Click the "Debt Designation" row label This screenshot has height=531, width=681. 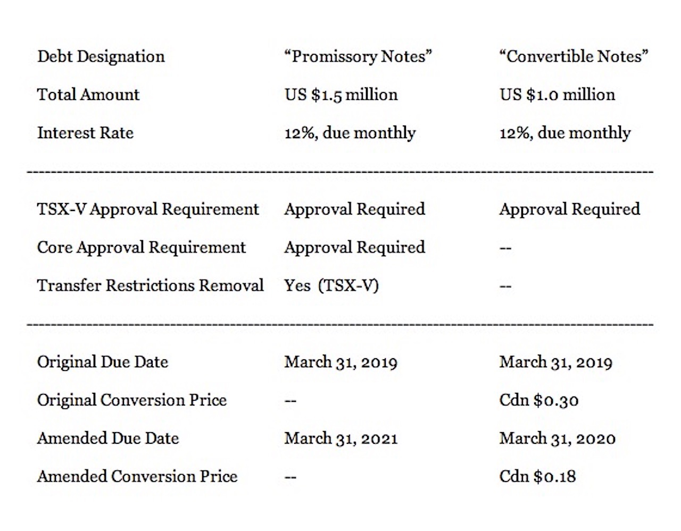tap(101, 56)
